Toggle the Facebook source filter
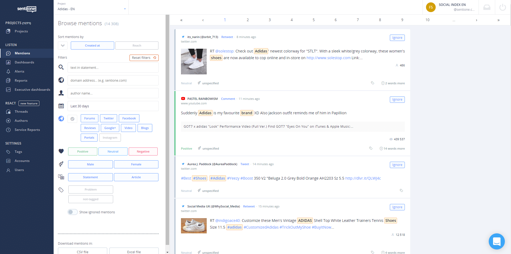This screenshot has width=511, height=254. [x=129, y=118]
